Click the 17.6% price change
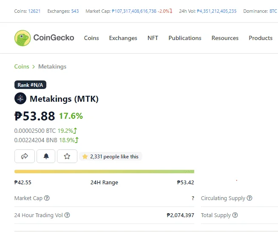The image size is (278, 232). coord(71,116)
